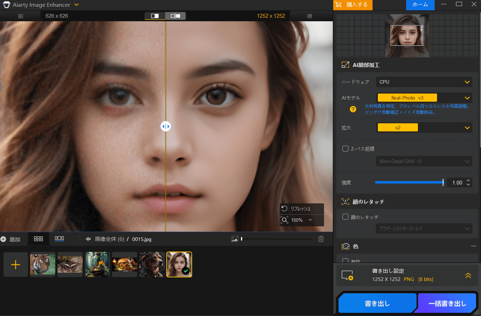Expand the 書き出し設定 panel chevron
The image size is (481, 316).
[x=468, y=276]
